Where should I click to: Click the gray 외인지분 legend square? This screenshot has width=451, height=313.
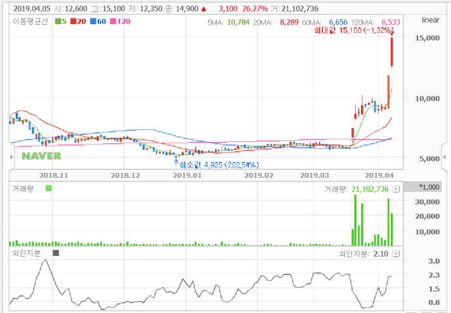[x=56, y=253]
